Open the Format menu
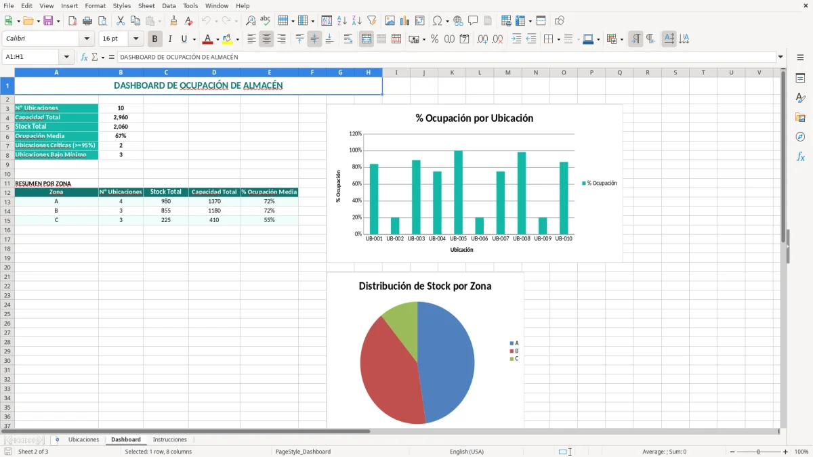The image size is (813, 457). coord(96,5)
